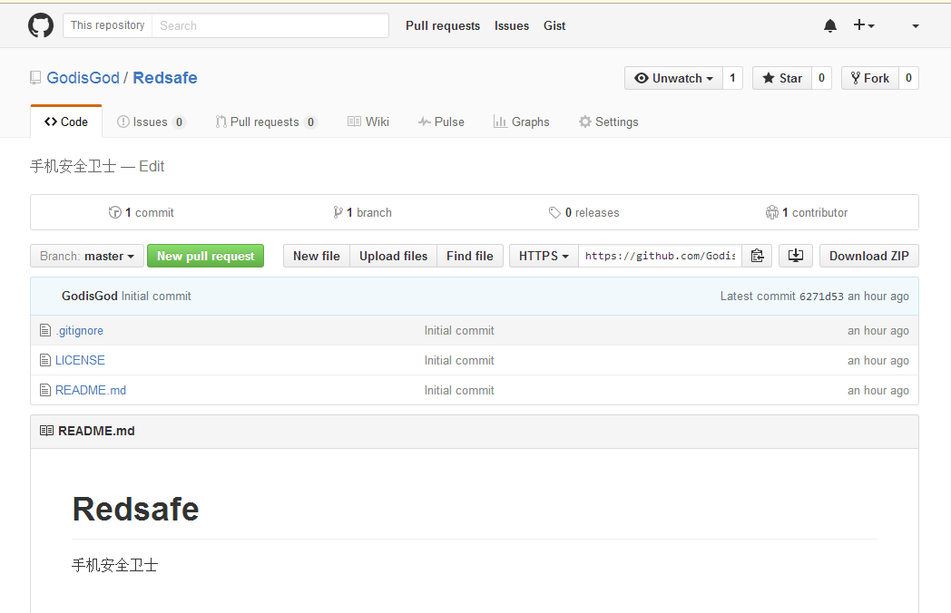
Task: Click the LICENSE file icon
Action: [44, 360]
